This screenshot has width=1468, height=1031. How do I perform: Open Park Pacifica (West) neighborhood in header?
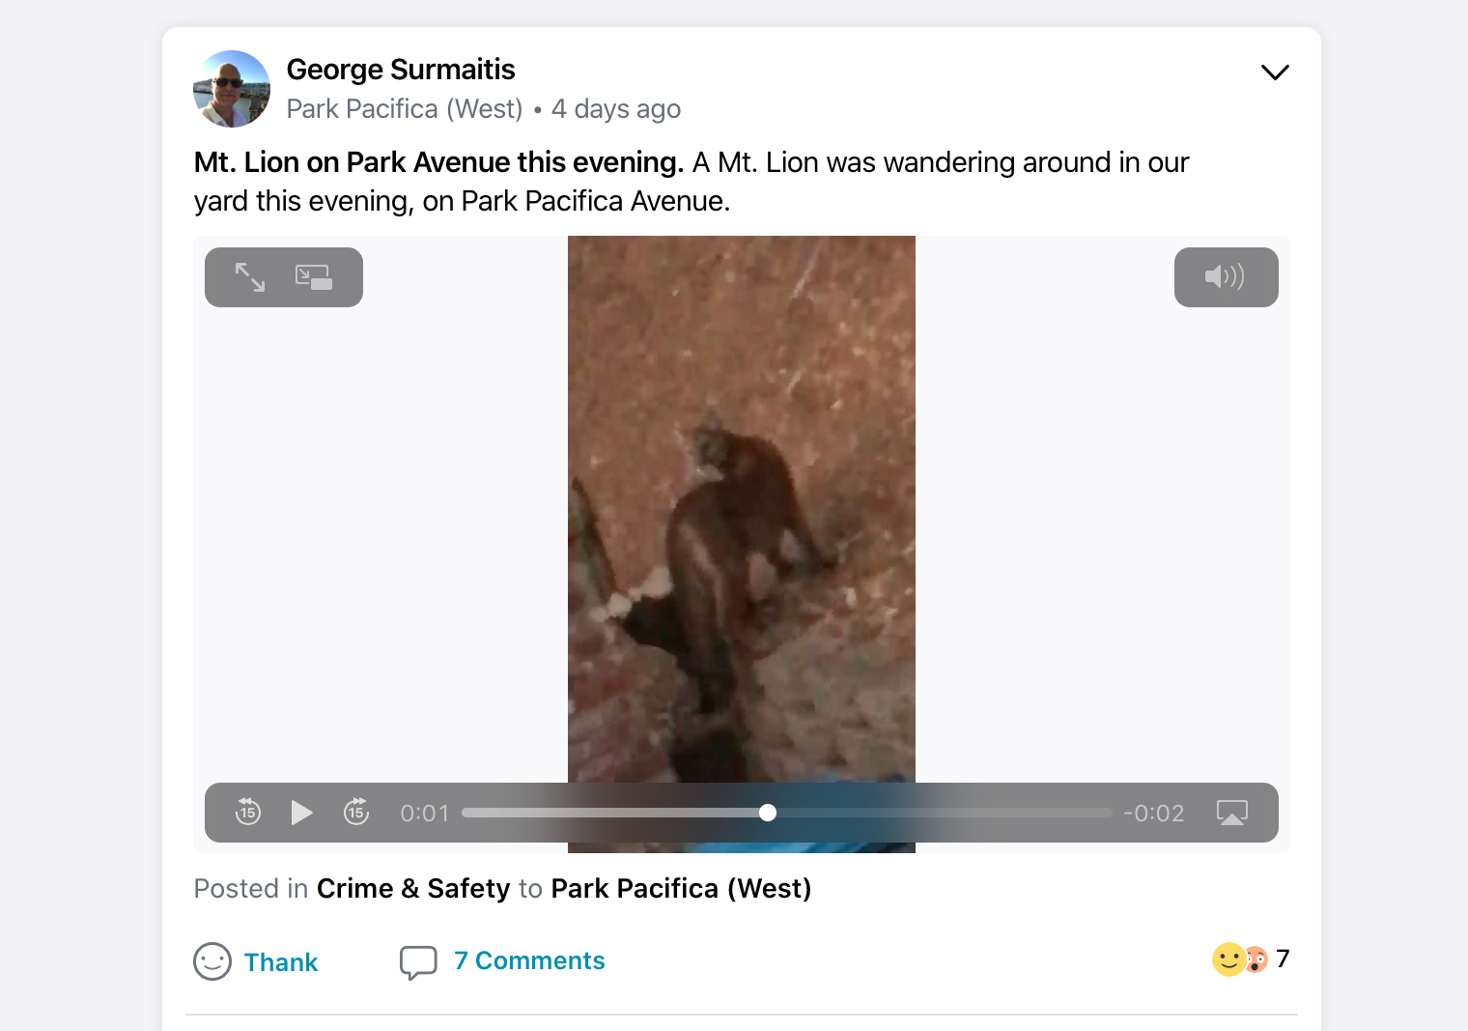click(x=405, y=109)
